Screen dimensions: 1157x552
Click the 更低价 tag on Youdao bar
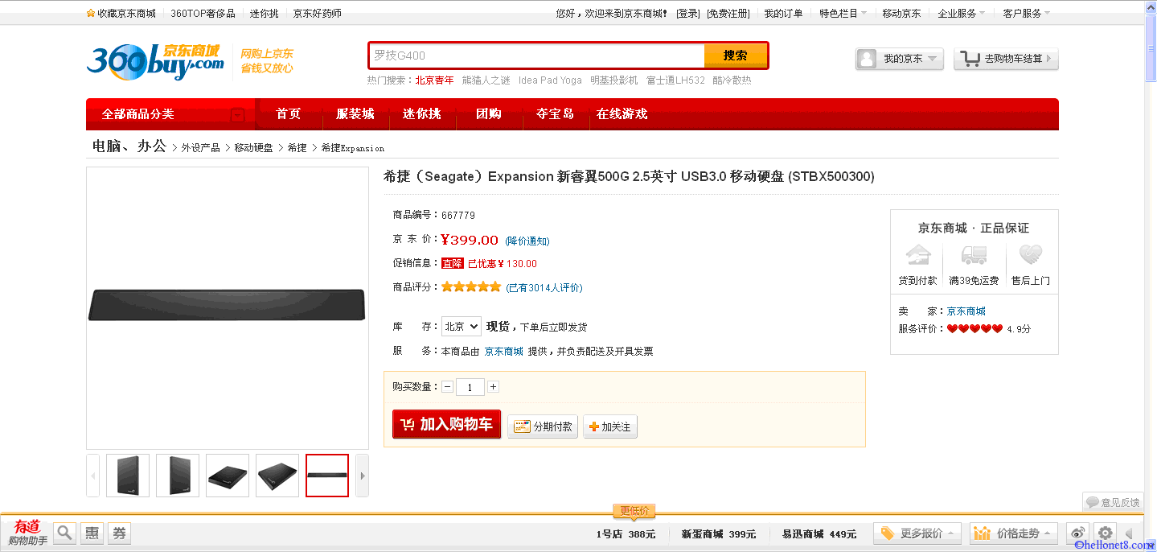(634, 511)
